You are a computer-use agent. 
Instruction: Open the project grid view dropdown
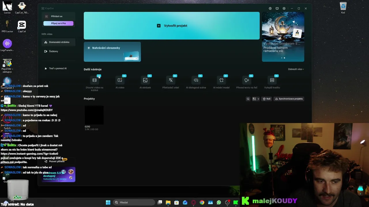(x=256, y=99)
